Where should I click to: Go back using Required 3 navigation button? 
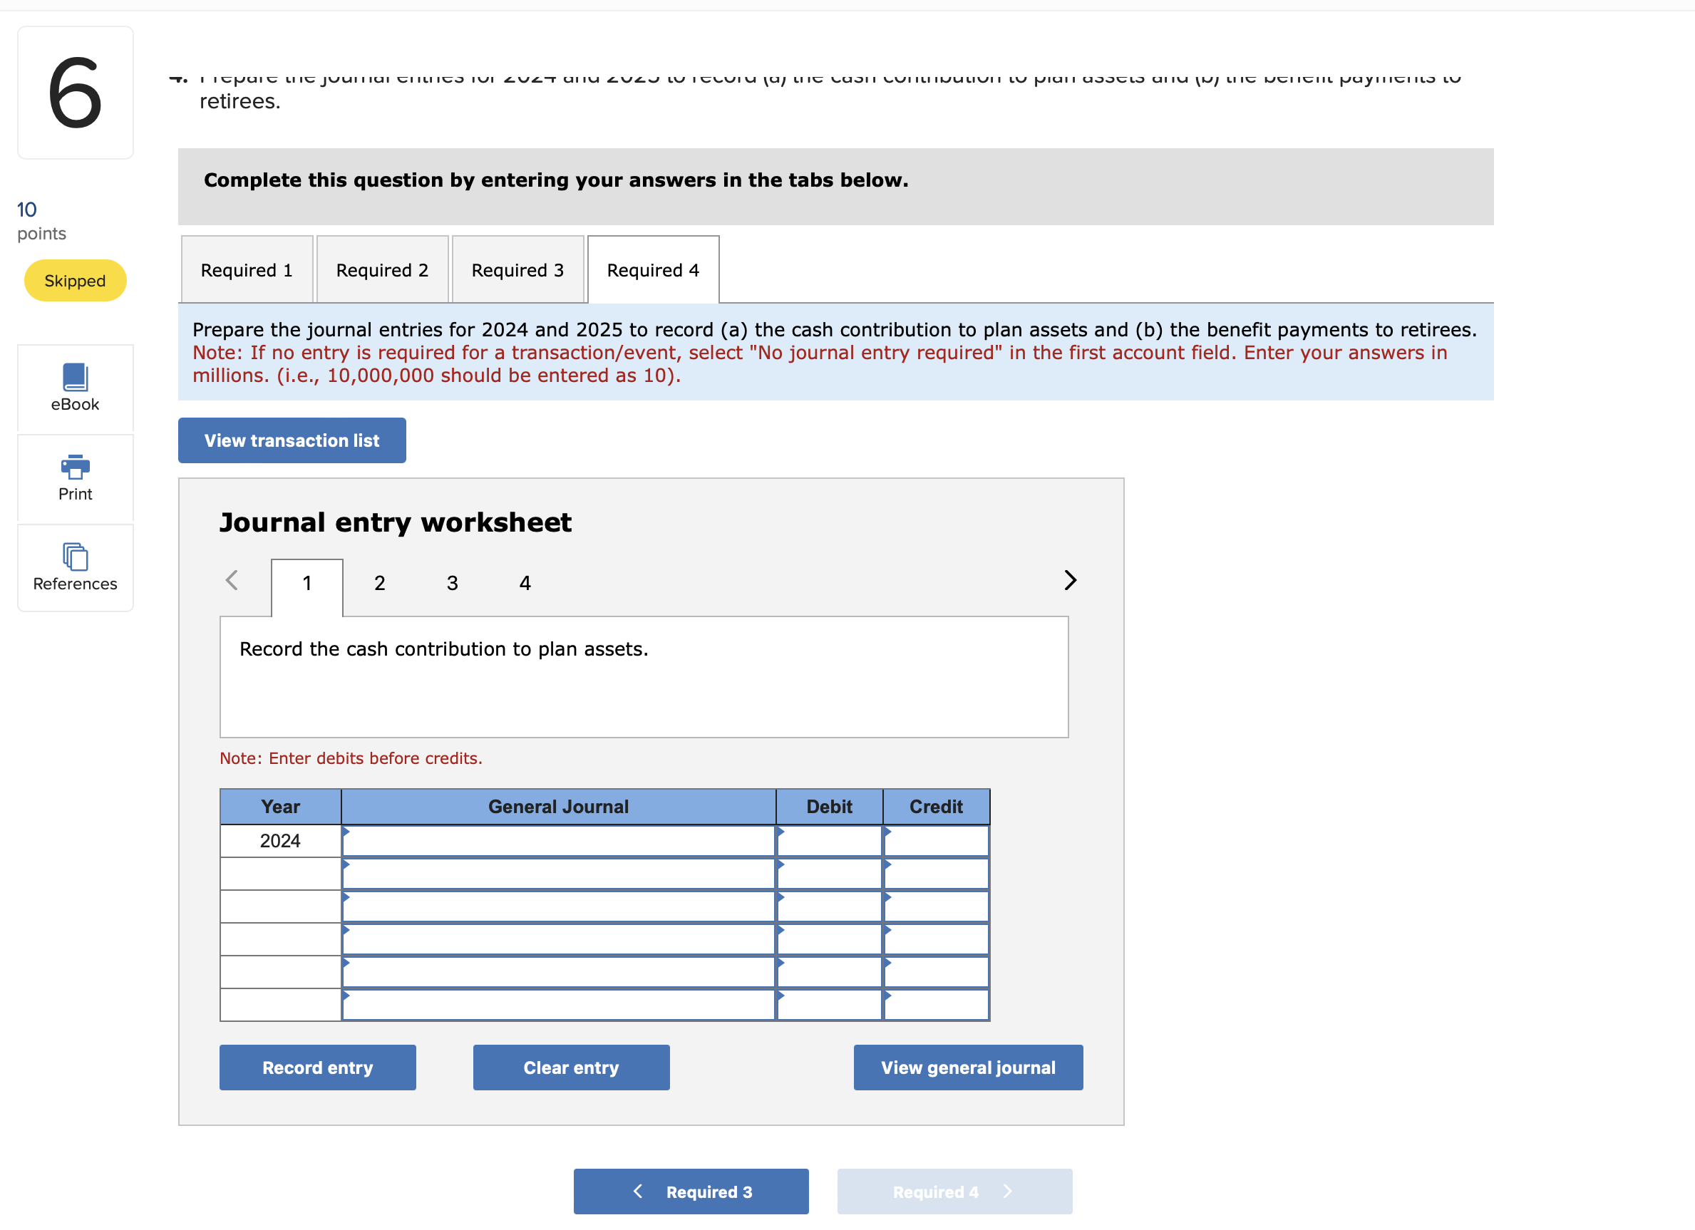click(x=691, y=1191)
